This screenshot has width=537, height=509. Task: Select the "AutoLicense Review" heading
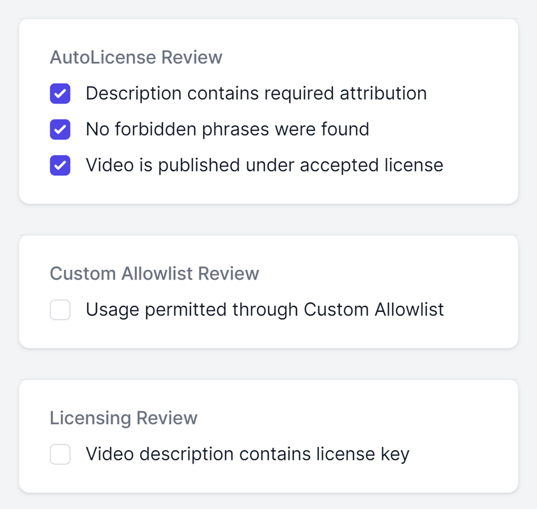[x=136, y=58]
